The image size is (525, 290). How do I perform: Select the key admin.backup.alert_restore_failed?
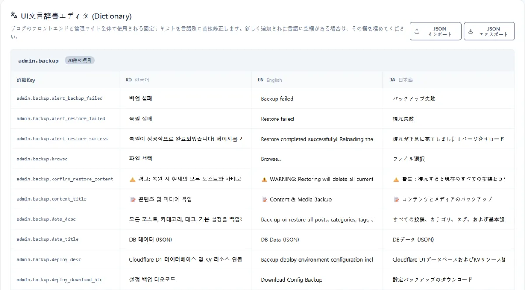[x=61, y=119]
